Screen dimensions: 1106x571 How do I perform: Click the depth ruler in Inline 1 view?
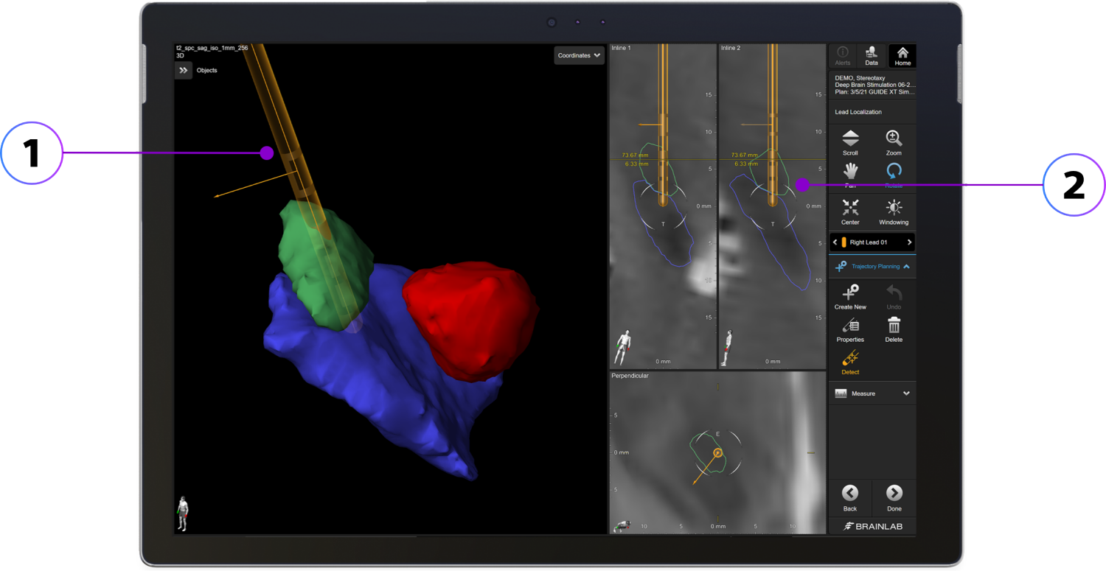[x=709, y=206]
